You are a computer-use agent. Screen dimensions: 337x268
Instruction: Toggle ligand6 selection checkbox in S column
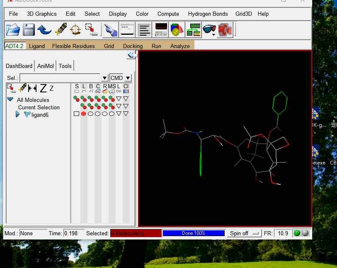(76, 113)
